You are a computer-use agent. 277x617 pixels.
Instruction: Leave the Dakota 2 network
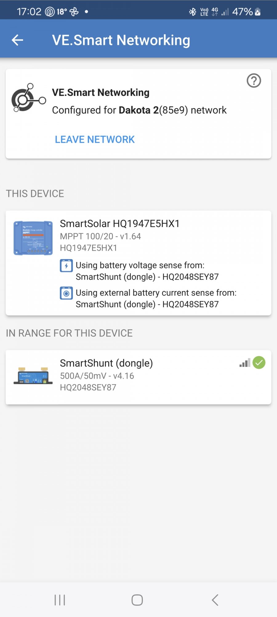tap(95, 139)
